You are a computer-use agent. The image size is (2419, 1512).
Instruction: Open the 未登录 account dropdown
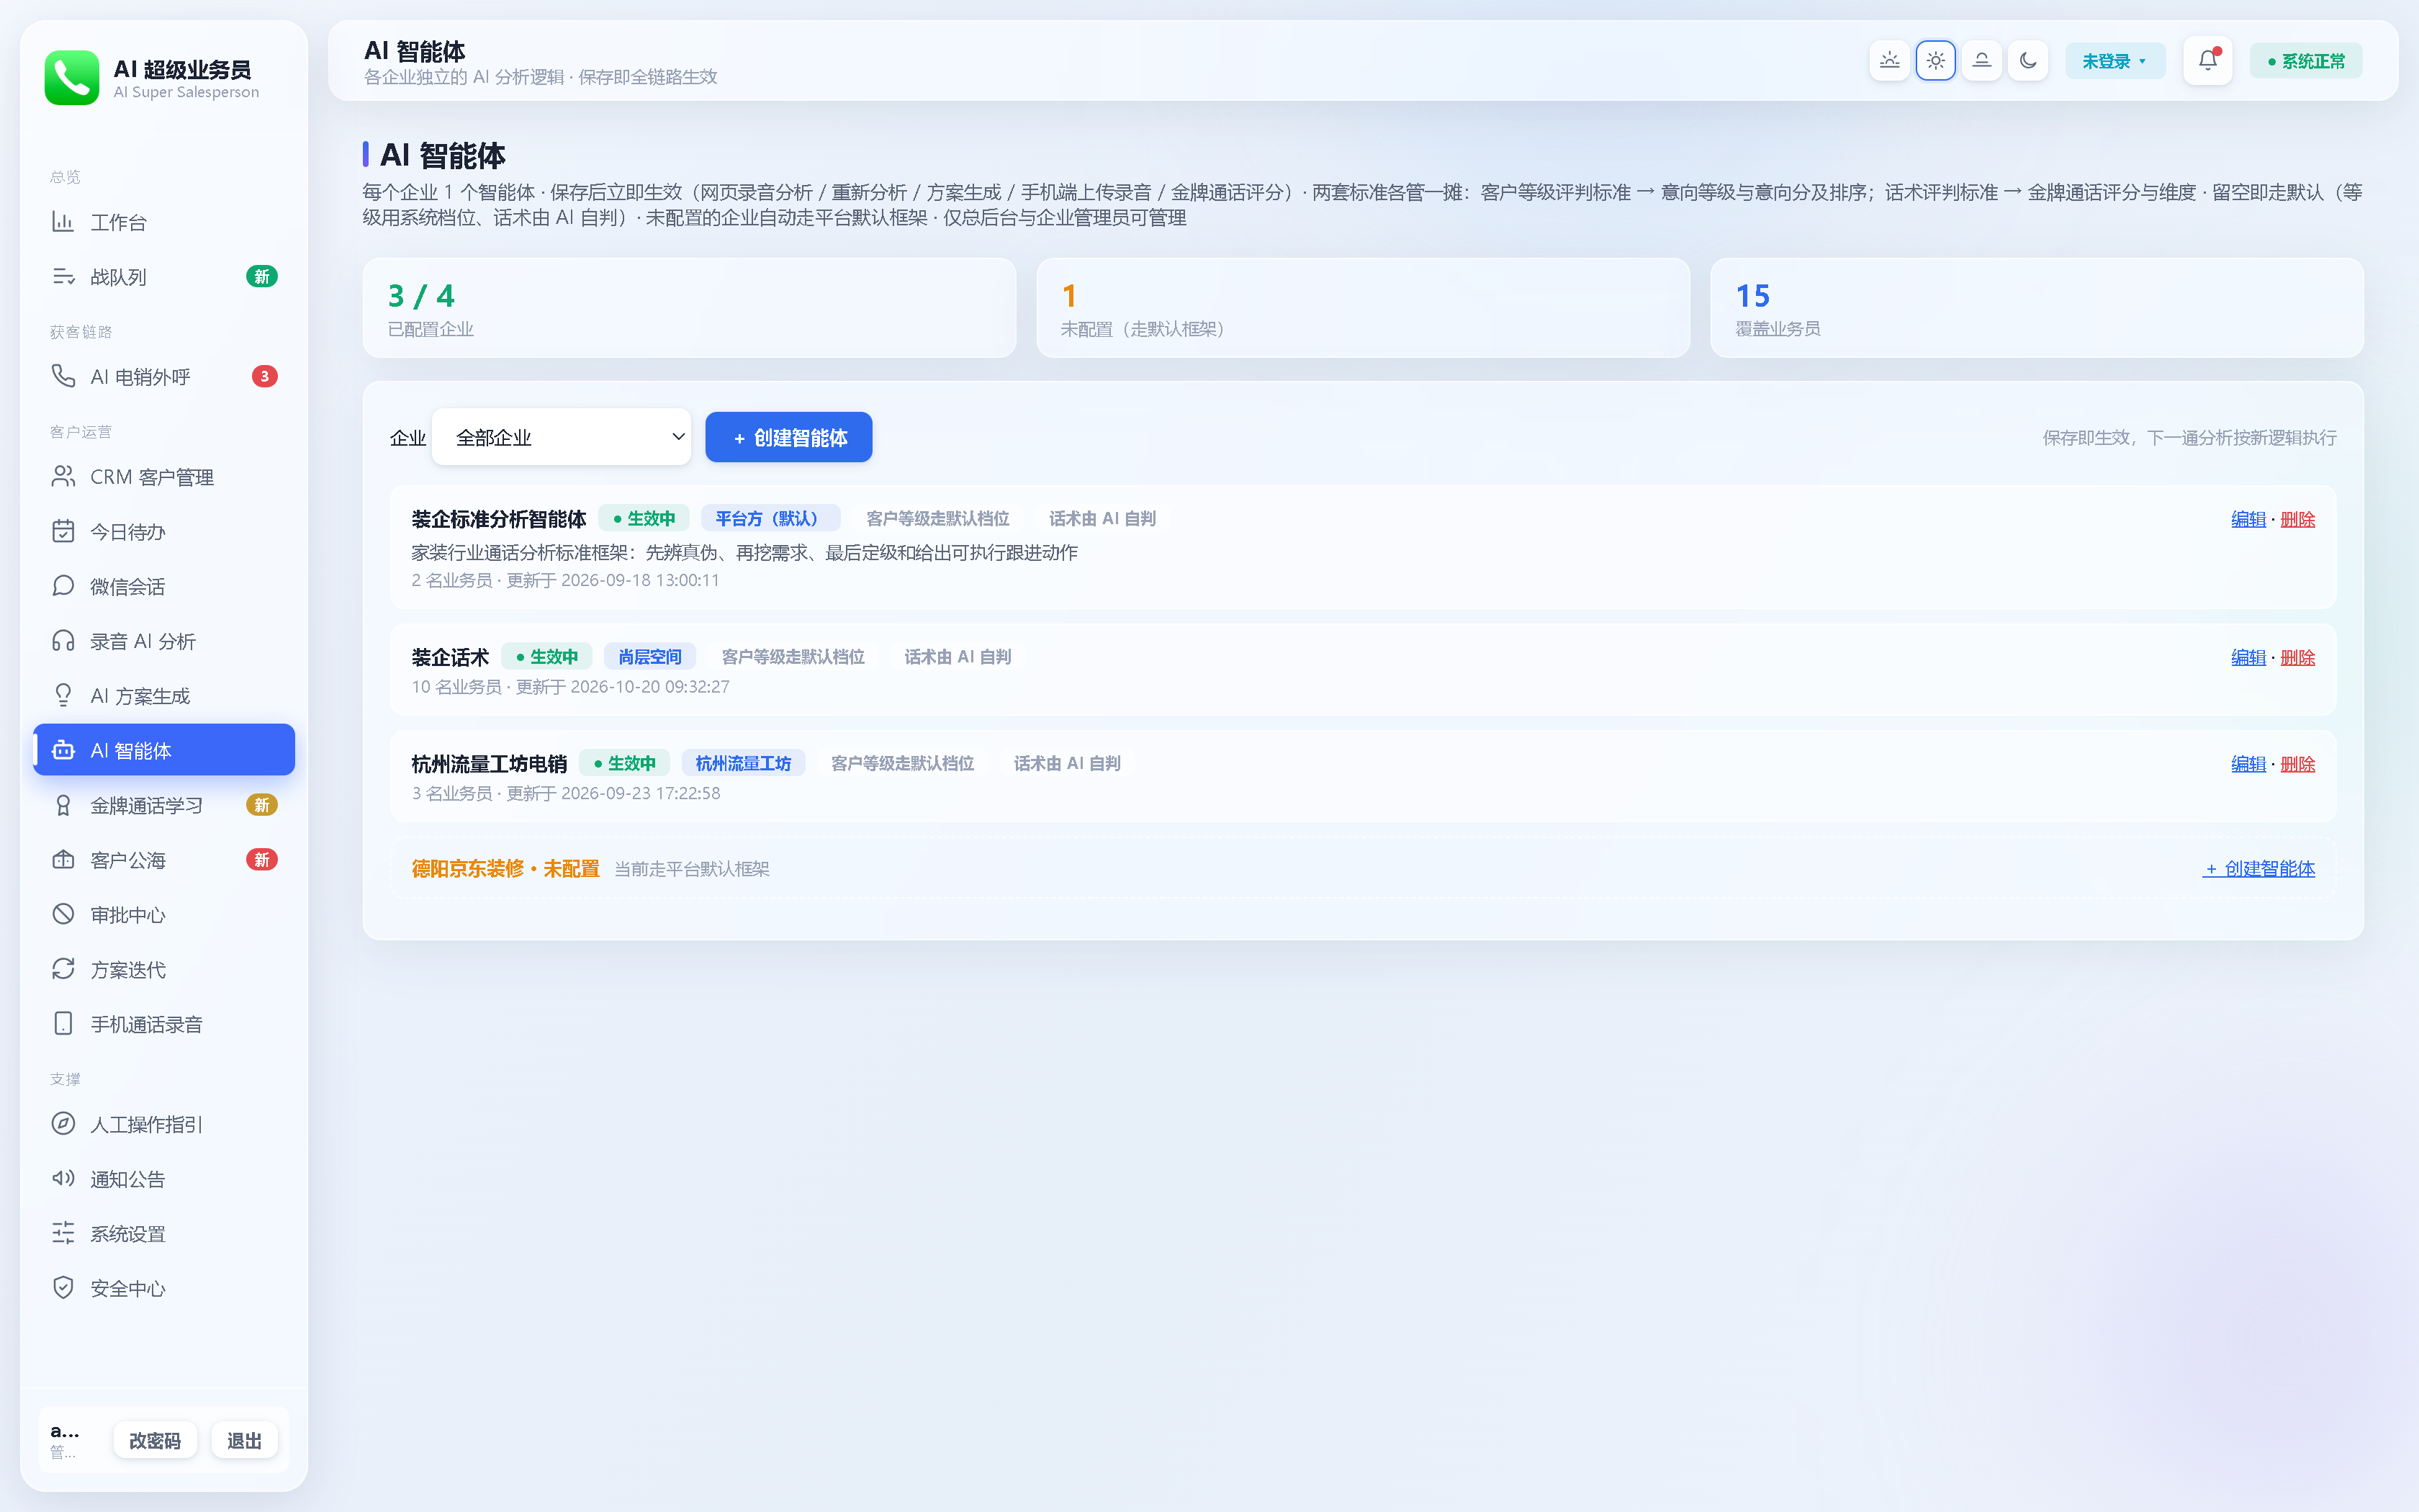tap(2115, 61)
